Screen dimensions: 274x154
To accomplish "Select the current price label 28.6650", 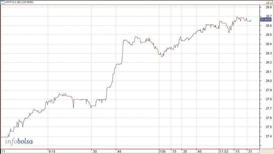I will 266,19.
